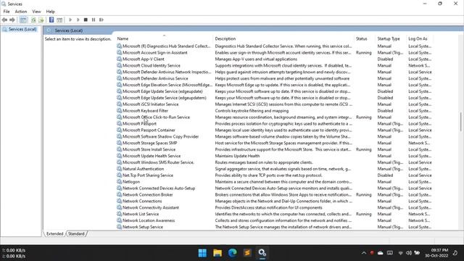
Task: Click the red recording tray icon
Action: [372, 252]
